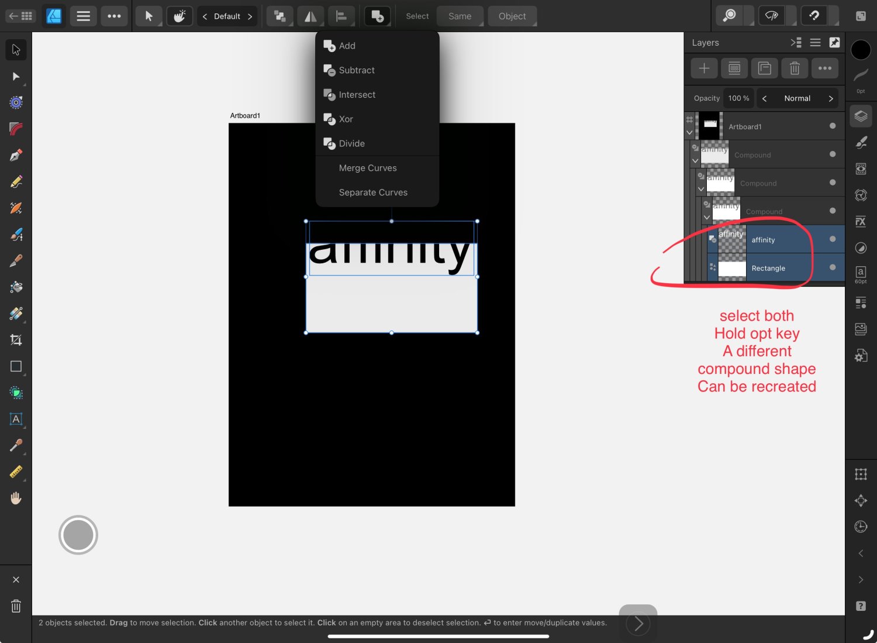Screen dimensions: 877x643
Task: Toggle visibility of the affinity layer
Action: coord(833,239)
